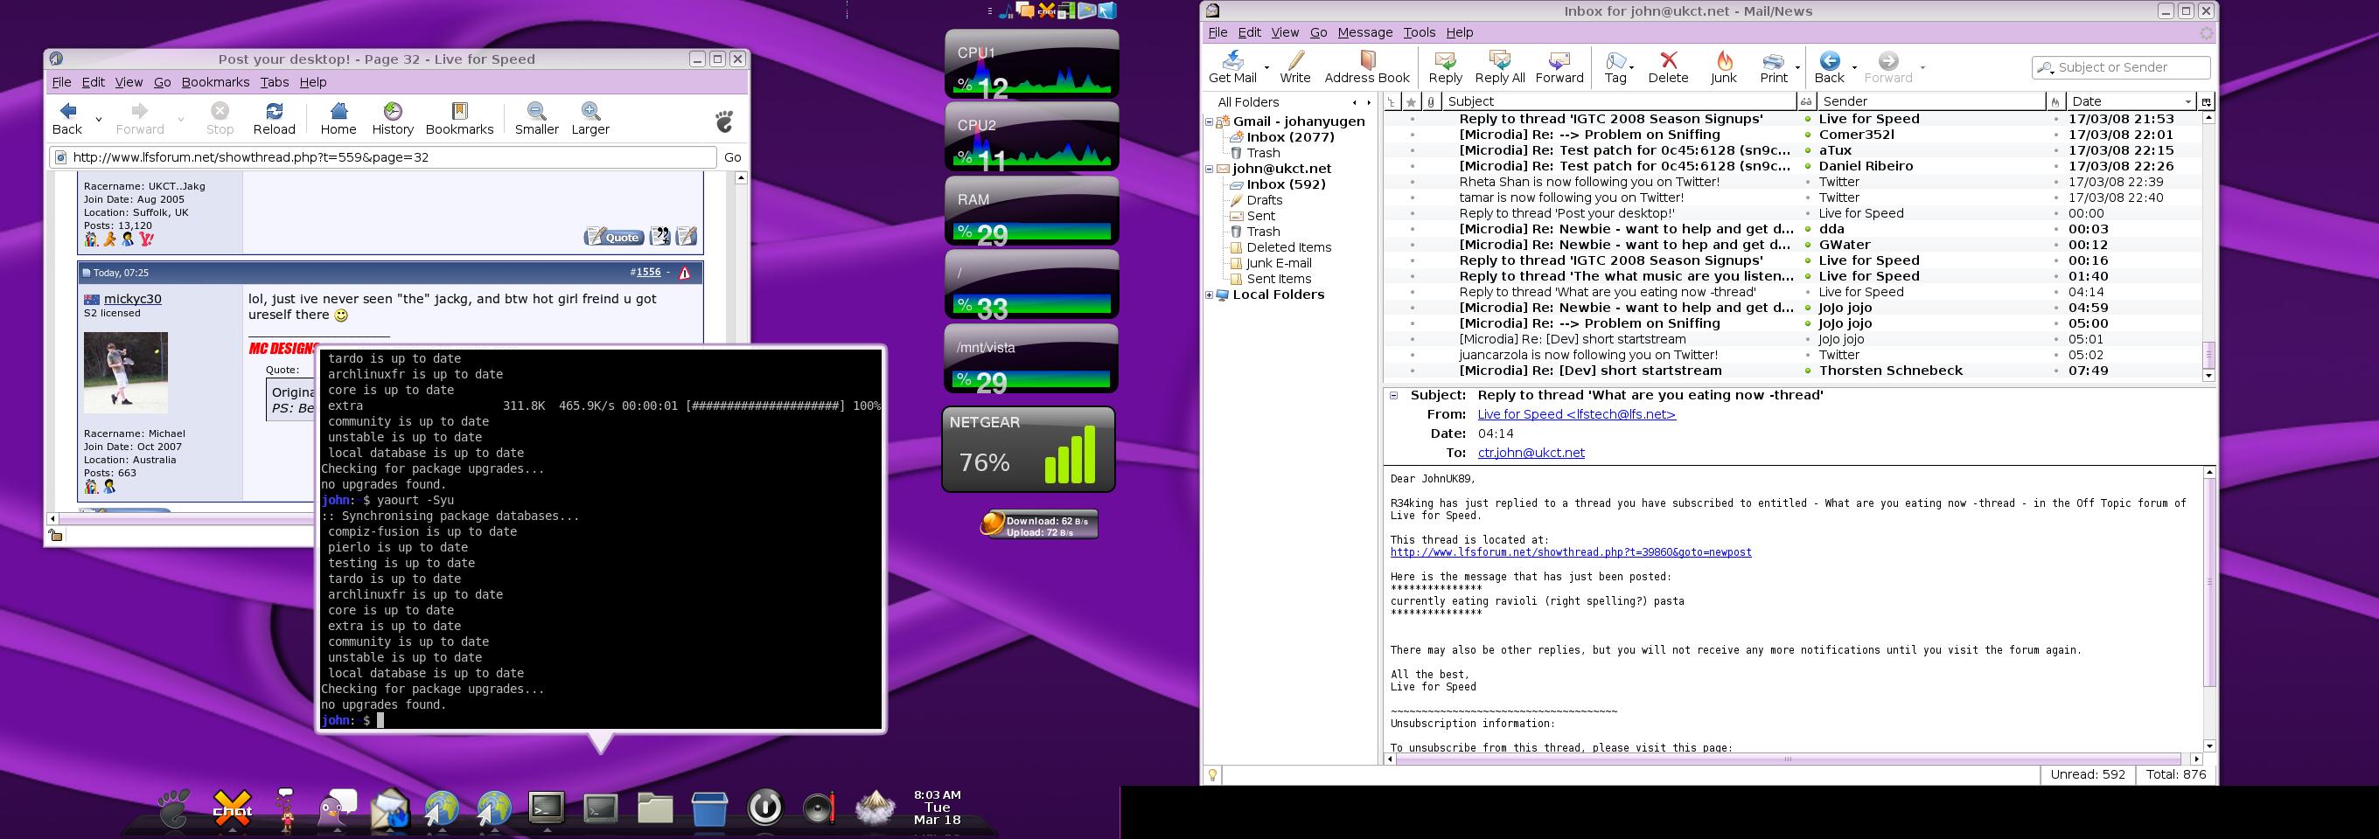Click the Subject or Sender search field
2379x839 pixels.
(x=2121, y=67)
